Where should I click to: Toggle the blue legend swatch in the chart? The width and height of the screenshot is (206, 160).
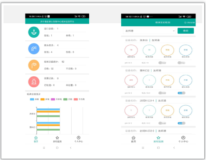click(x=32, y=99)
